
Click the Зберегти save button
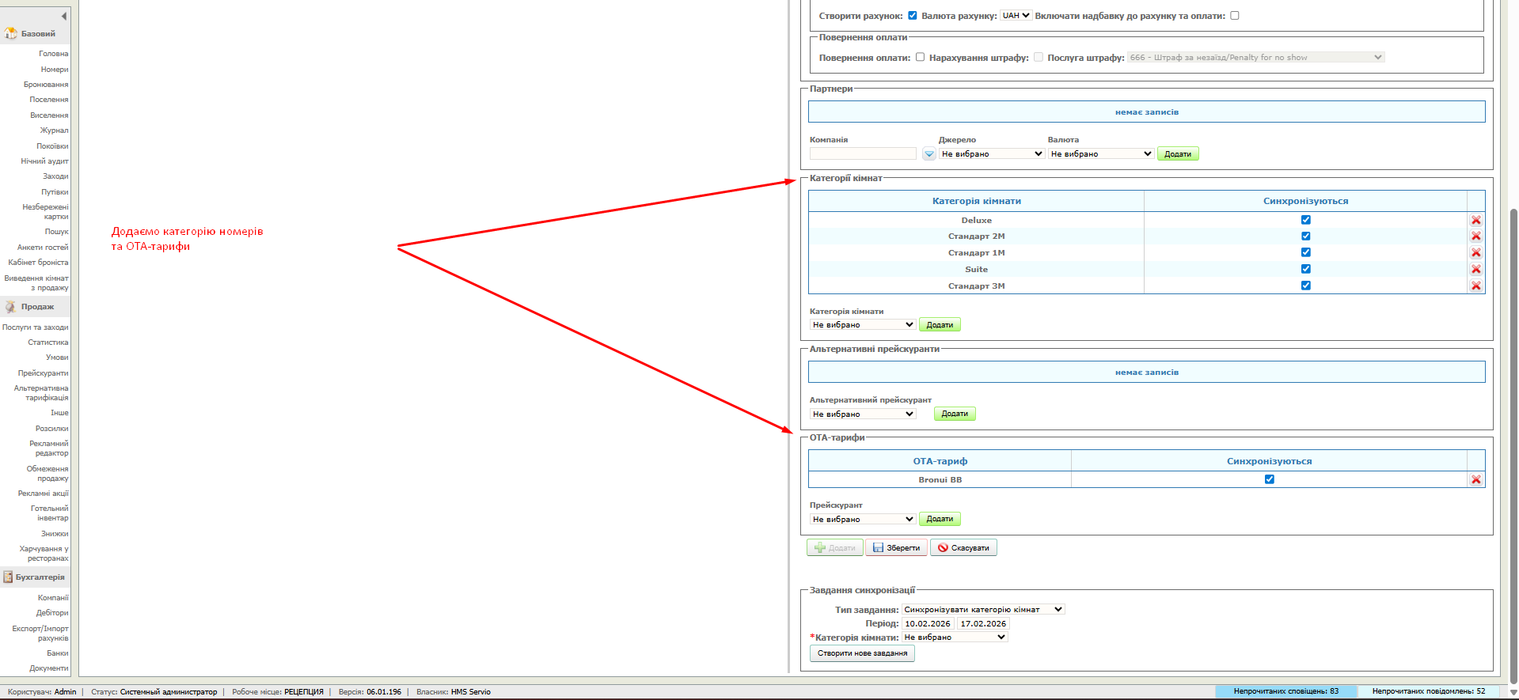click(896, 548)
